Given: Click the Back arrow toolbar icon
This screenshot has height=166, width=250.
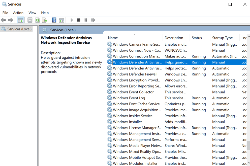Looking at the screenshot, I should point(3,20).
